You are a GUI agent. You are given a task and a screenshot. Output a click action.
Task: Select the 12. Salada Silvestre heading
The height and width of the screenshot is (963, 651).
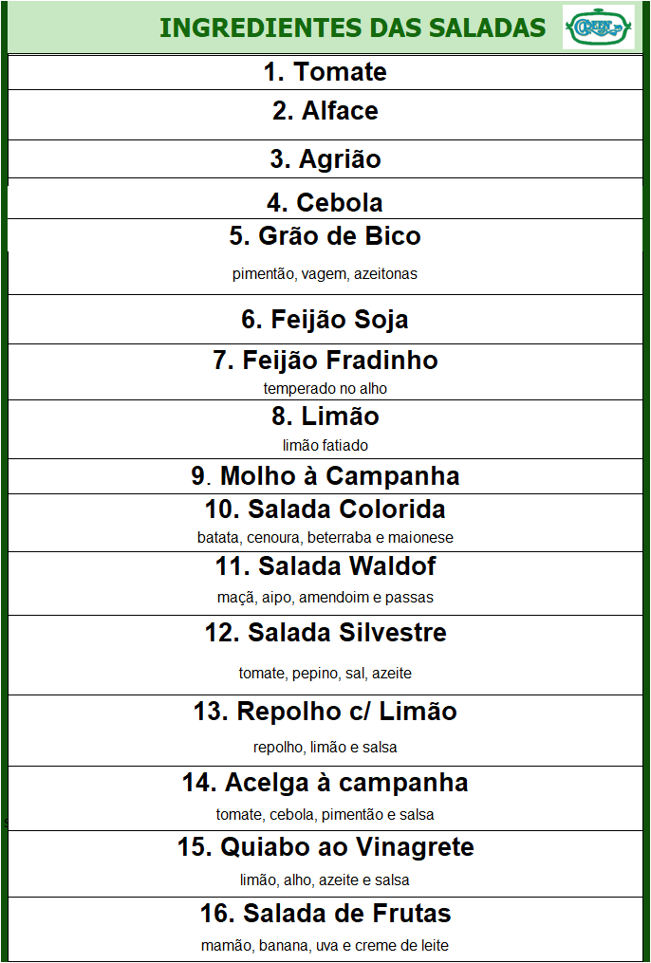[x=325, y=633]
